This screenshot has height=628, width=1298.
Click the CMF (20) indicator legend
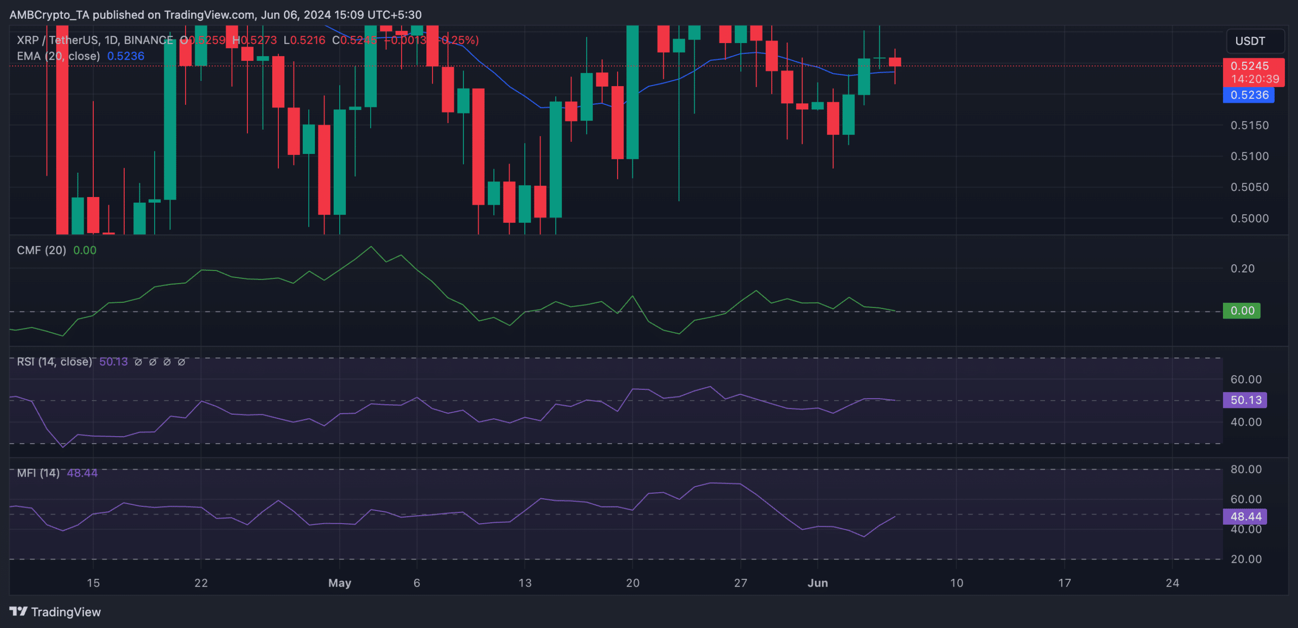point(42,250)
